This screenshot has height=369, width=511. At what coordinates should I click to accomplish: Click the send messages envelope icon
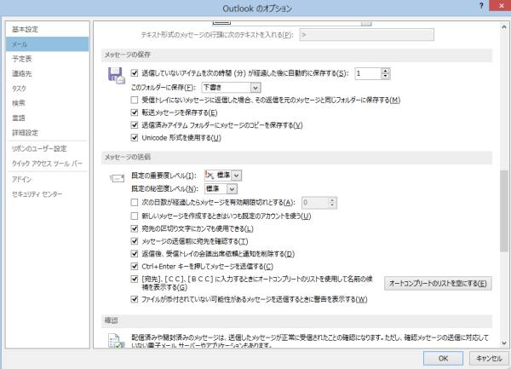point(117,177)
